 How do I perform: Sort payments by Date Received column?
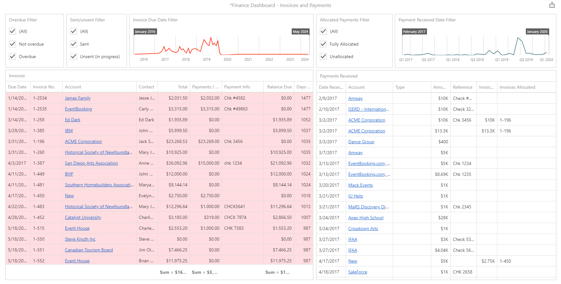coord(331,87)
